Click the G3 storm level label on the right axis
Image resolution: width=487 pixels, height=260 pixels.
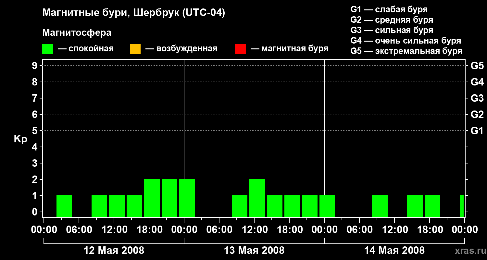477,98
